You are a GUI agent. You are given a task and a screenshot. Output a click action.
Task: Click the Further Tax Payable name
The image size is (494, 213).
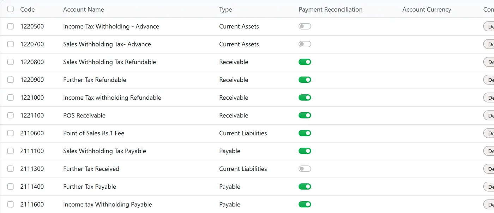coord(90,187)
